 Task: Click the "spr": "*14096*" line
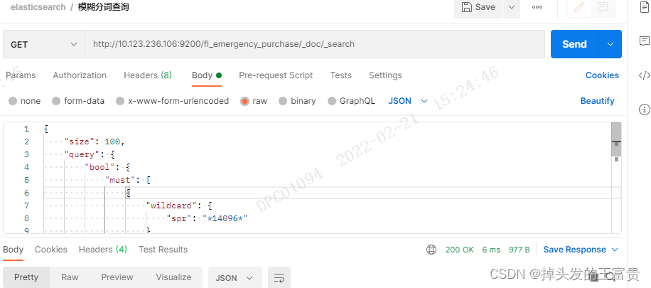[208, 218]
